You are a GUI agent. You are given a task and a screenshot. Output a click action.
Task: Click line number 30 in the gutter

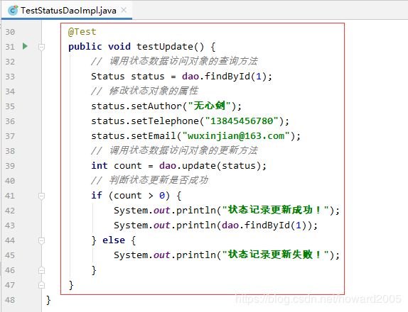click(10, 32)
